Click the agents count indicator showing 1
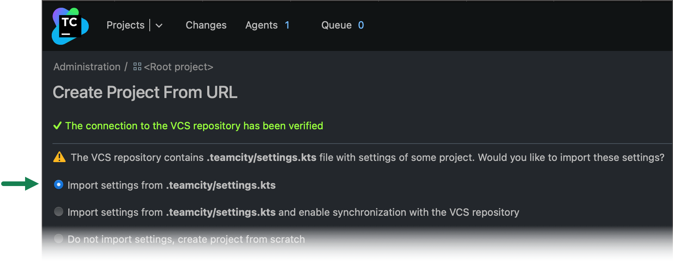Image resolution: width=673 pixels, height=264 pixels. [287, 25]
